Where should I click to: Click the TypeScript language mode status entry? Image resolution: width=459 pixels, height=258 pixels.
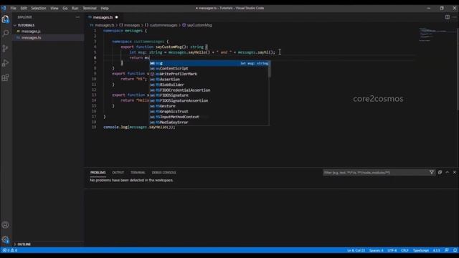(421, 250)
